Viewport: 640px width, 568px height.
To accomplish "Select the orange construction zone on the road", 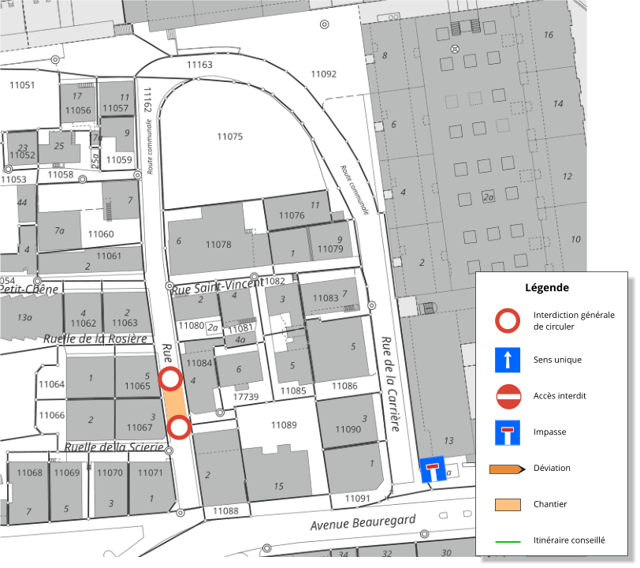I will coord(174,404).
